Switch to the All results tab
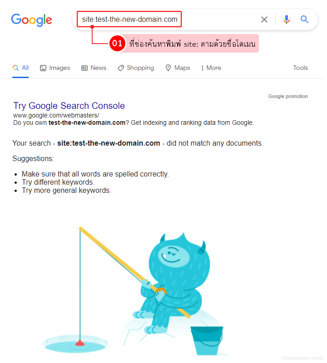Screen dimensions: 327x363 pos(20,68)
